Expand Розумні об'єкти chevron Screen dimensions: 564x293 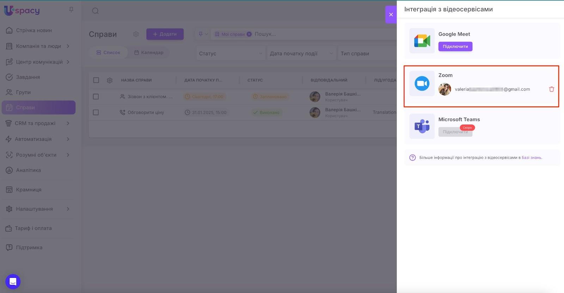(x=68, y=155)
